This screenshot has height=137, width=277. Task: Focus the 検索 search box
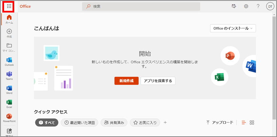[141, 6]
